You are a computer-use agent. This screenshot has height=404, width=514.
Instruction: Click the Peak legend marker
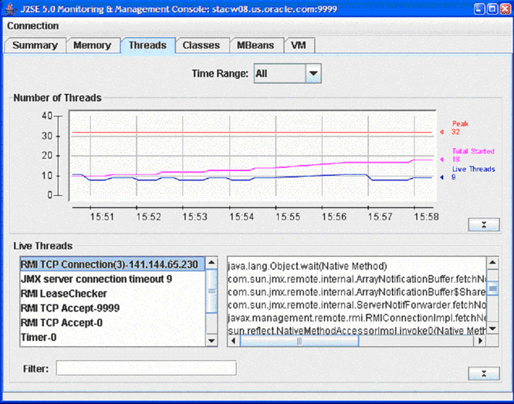442,132
